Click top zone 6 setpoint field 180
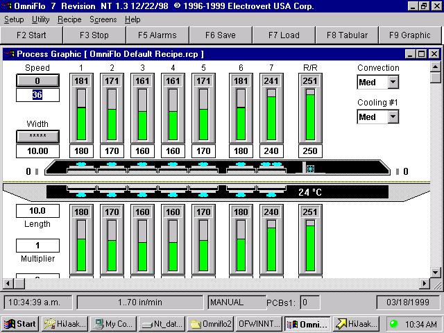The image size is (444, 333). tap(241, 151)
